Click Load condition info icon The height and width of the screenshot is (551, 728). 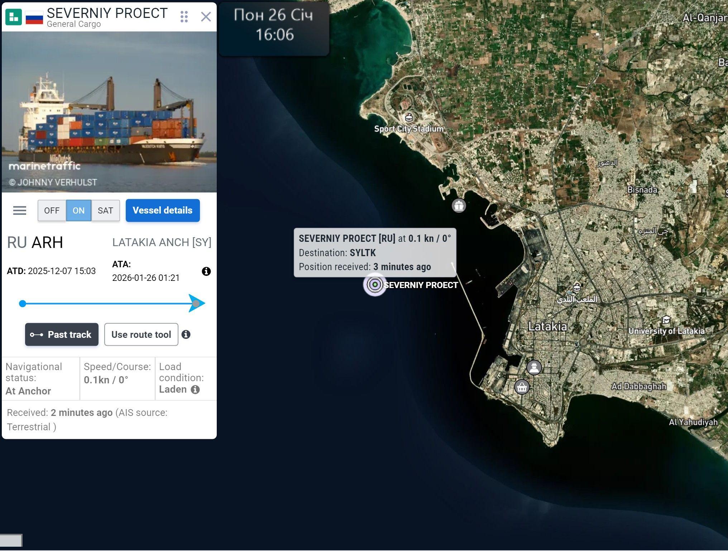pos(195,389)
